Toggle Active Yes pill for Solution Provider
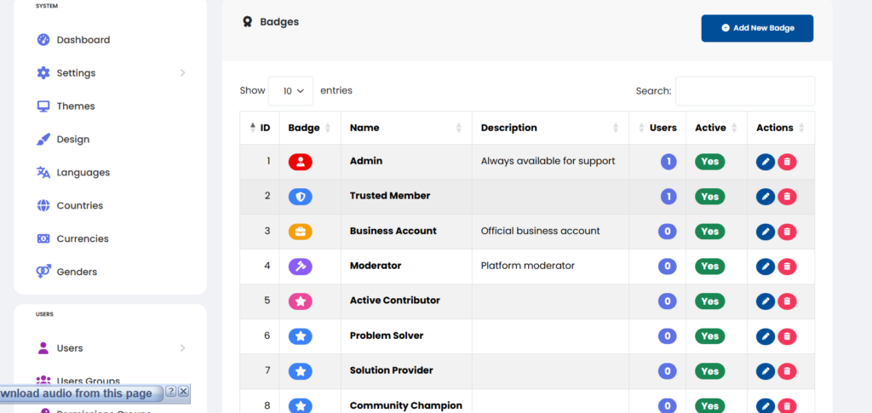 709,371
